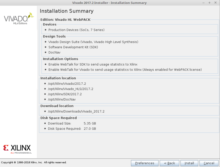The height and width of the screenshot is (167, 220).
Task: Go back with the < Back button
Action: (169, 163)
